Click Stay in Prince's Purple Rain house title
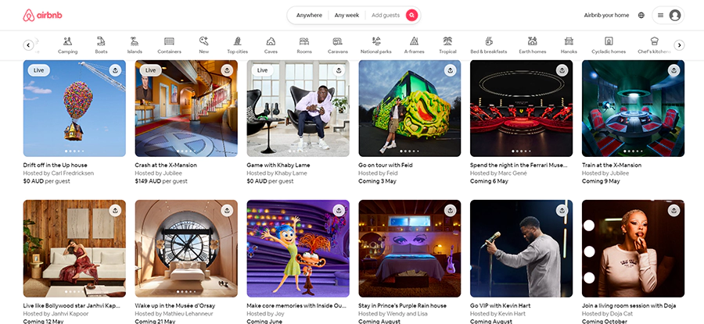704x324 pixels. pyautogui.click(x=402, y=305)
